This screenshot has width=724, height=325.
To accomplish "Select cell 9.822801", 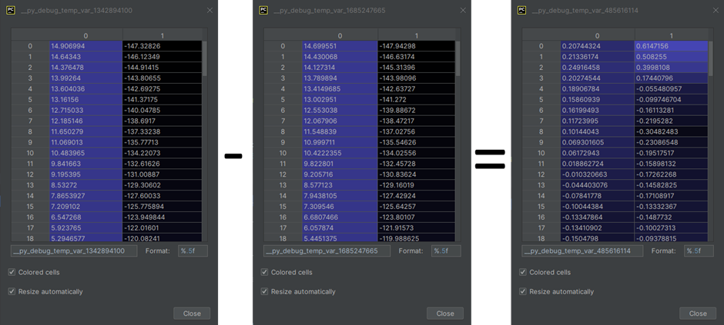I will 340,164.
